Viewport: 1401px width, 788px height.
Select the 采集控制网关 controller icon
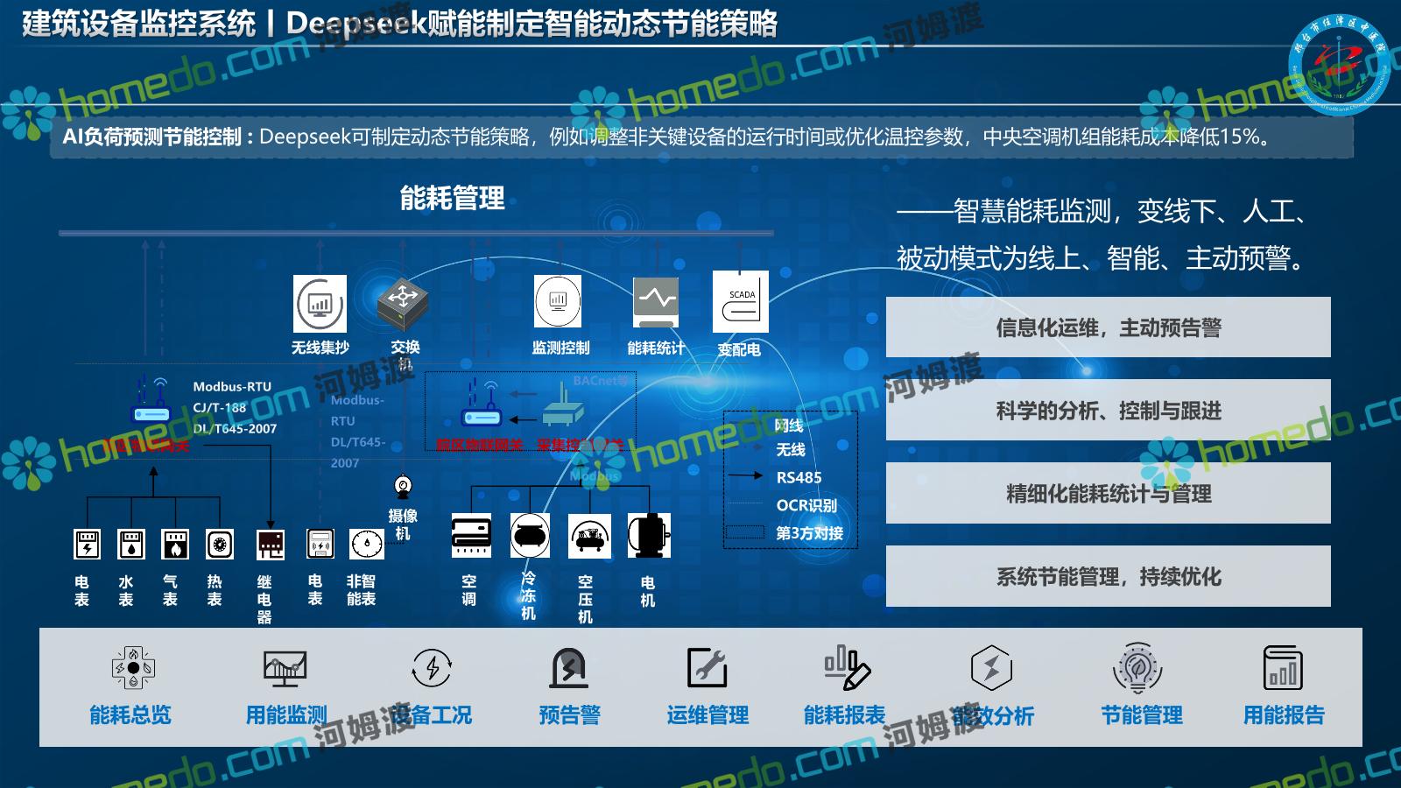tap(564, 405)
